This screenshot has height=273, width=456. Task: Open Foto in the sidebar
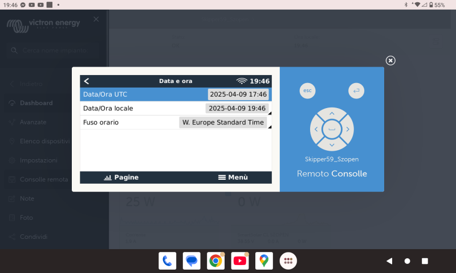[x=26, y=218]
